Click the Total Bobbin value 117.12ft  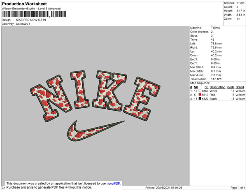point(216,79)
